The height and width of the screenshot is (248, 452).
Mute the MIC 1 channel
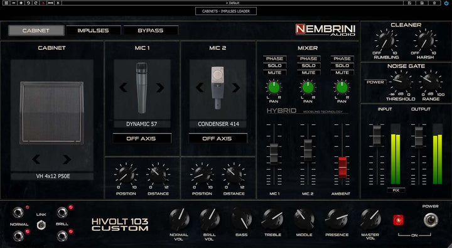click(x=274, y=72)
